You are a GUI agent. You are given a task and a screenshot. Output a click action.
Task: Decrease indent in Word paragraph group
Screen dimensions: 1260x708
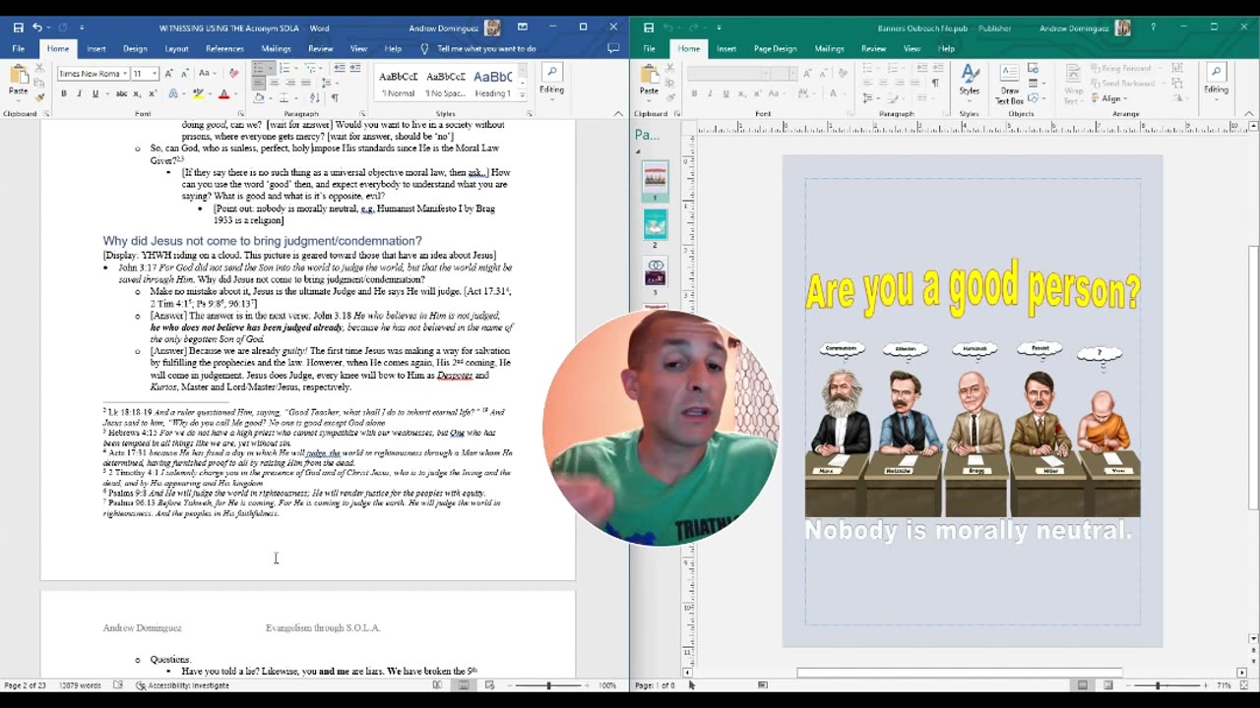[340, 68]
